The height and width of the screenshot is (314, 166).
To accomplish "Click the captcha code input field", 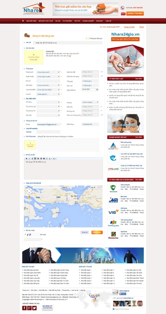I will click(33, 239).
